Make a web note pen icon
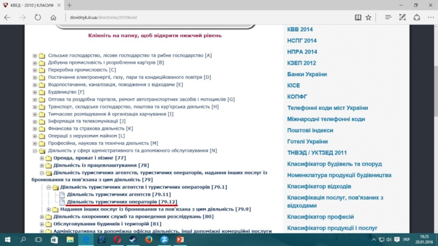This screenshot has height=246, width=438. click(x=402, y=17)
